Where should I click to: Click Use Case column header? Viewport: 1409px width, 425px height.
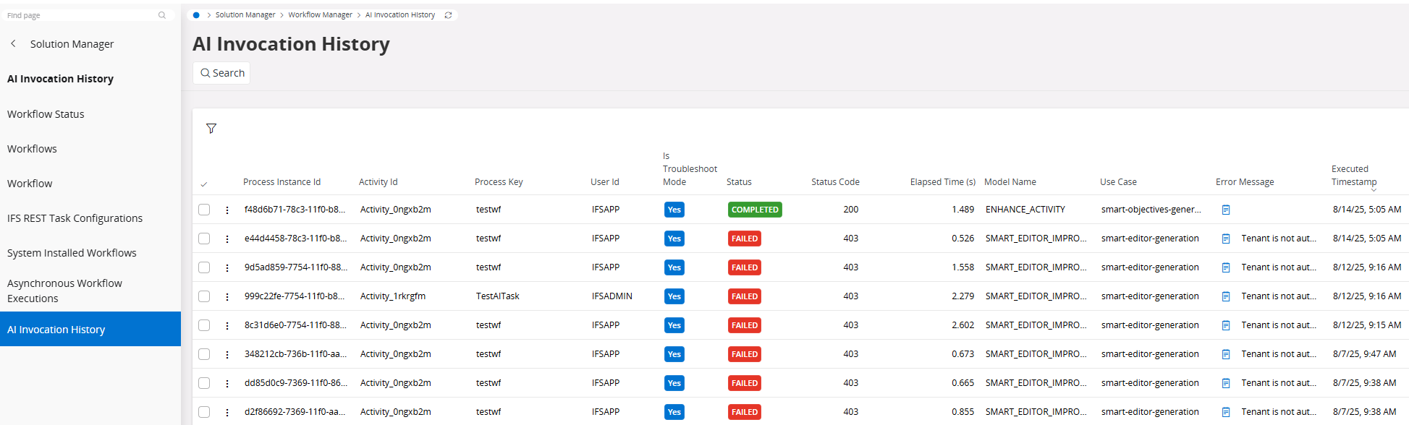[x=1118, y=182]
